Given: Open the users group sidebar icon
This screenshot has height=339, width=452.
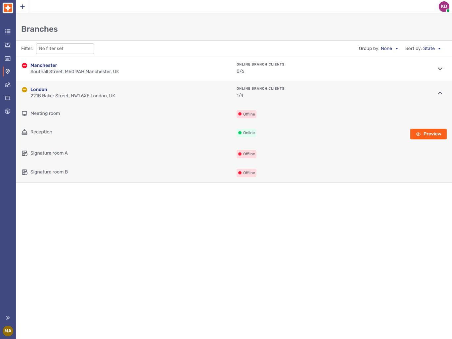Looking at the screenshot, I should (8, 85).
